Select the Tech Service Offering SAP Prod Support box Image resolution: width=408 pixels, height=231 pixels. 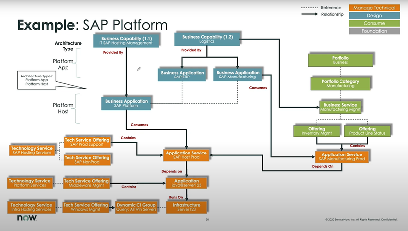87,142
